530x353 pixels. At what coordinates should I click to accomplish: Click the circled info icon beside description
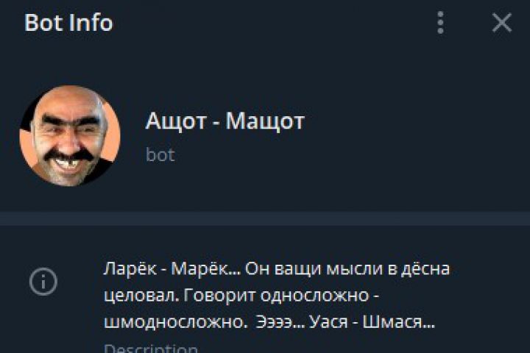pos(43,282)
